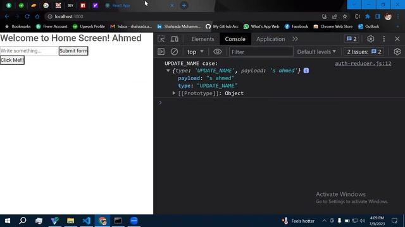Open the top JavaScript context dropdown
Image resolution: width=405 pixels, height=227 pixels.
coord(196,52)
